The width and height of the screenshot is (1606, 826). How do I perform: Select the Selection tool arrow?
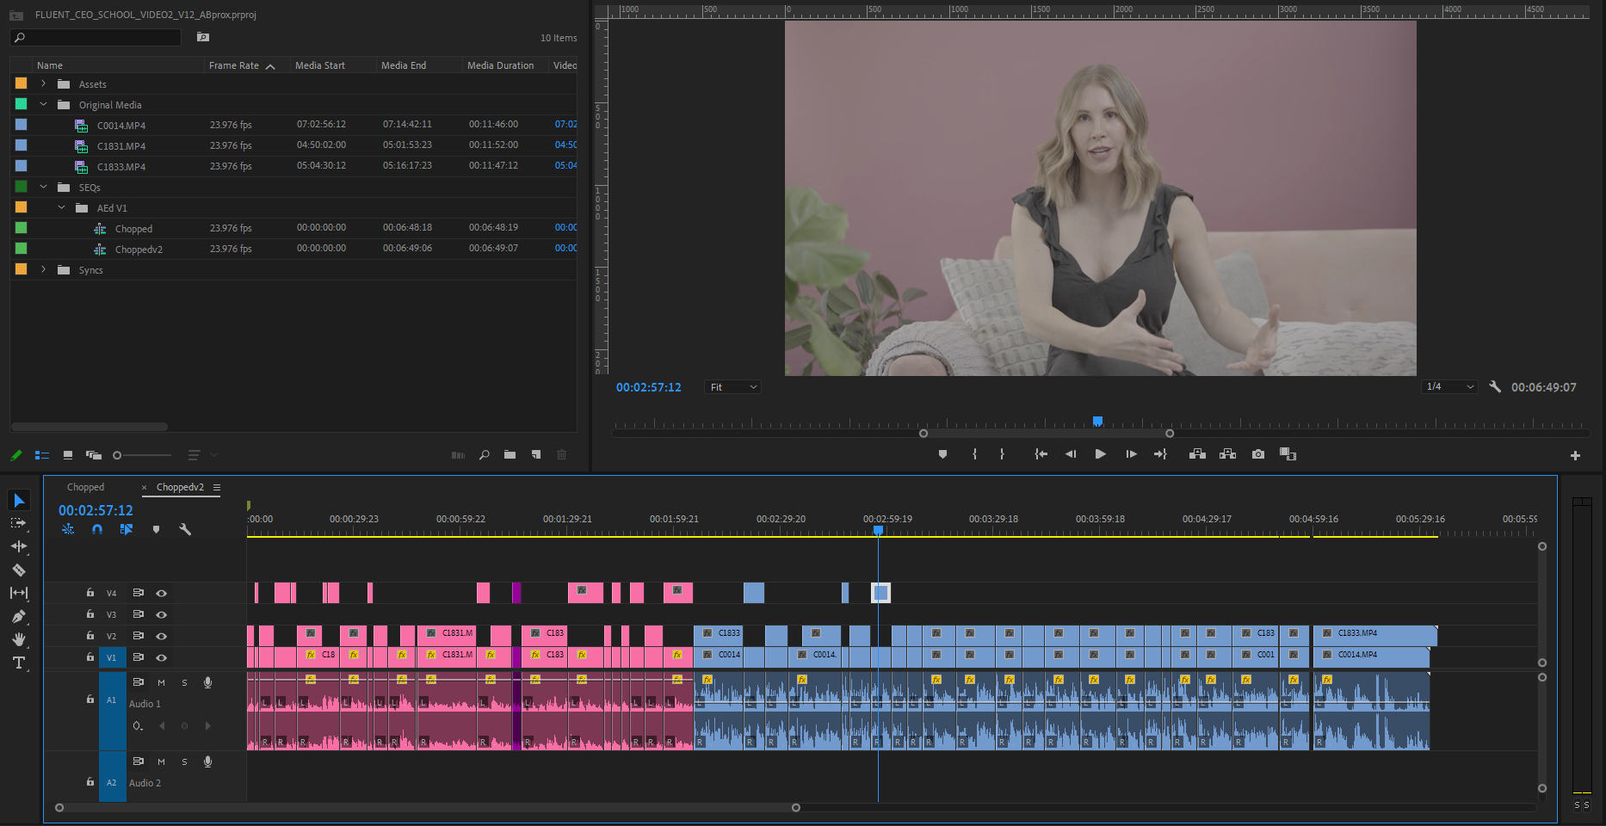click(x=19, y=500)
